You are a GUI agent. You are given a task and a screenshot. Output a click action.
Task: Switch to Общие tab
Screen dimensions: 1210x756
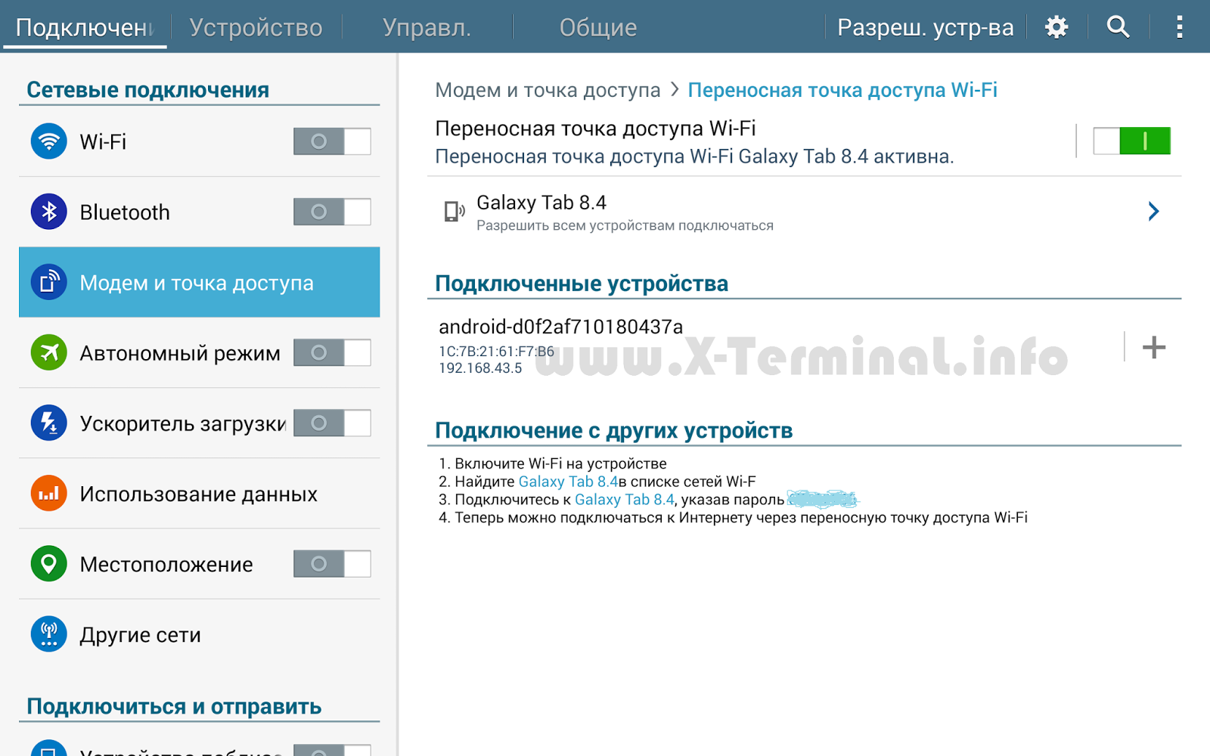point(597,27)
